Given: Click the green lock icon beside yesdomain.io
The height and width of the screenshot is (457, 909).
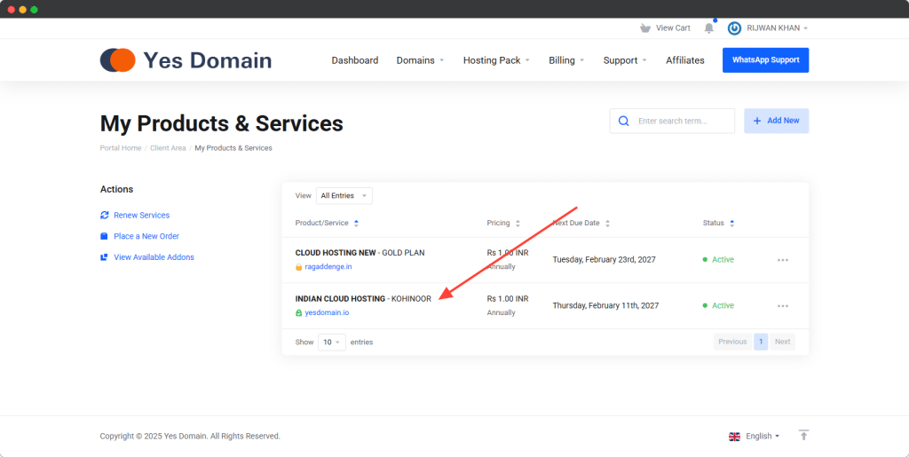Looking at the screenshot, I should [298, 312].
